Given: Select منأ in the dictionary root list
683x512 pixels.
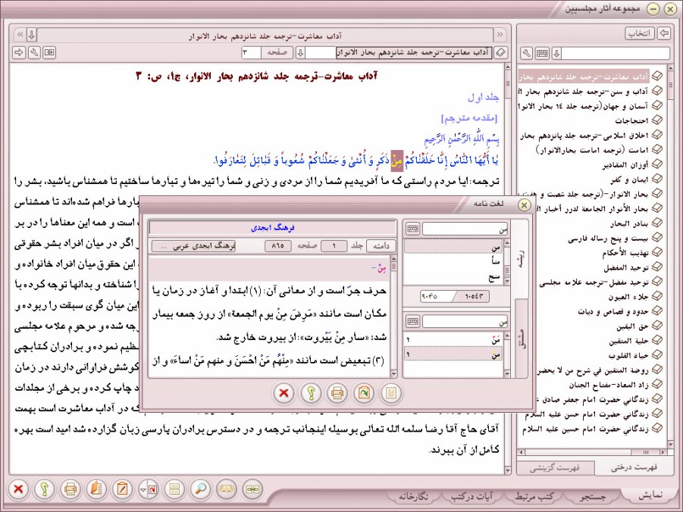Looking at the screenshot, I should click(453, 261).
